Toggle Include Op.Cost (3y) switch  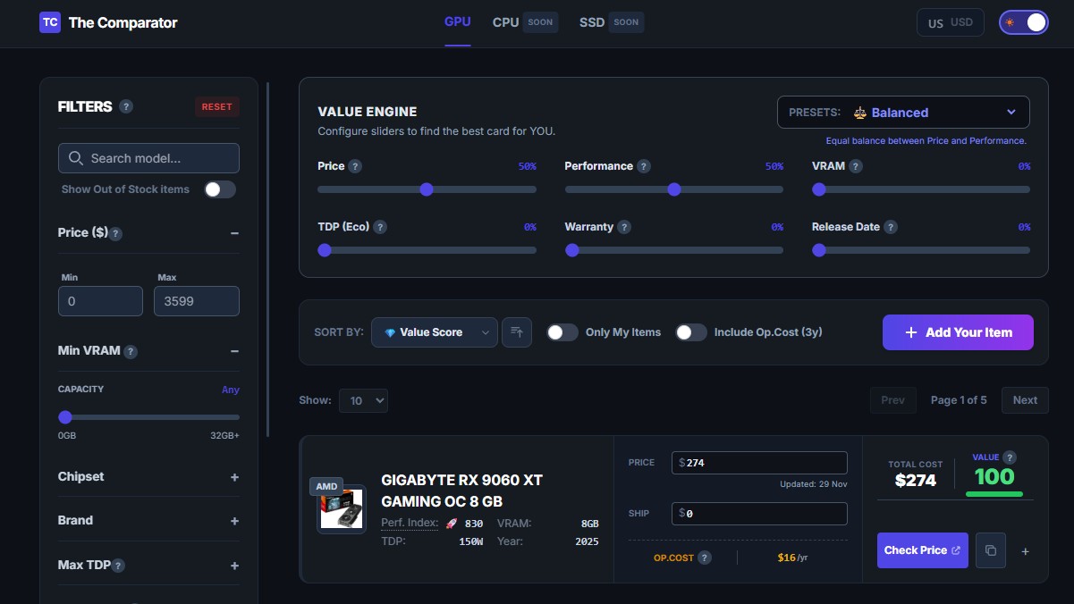(x=691, y=332)
